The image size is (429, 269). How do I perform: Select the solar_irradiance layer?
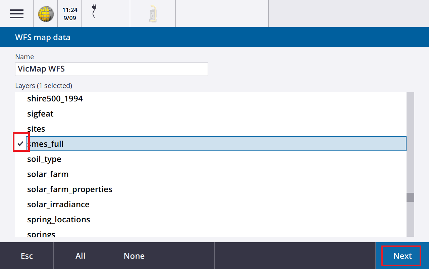[x=58, y=205]
